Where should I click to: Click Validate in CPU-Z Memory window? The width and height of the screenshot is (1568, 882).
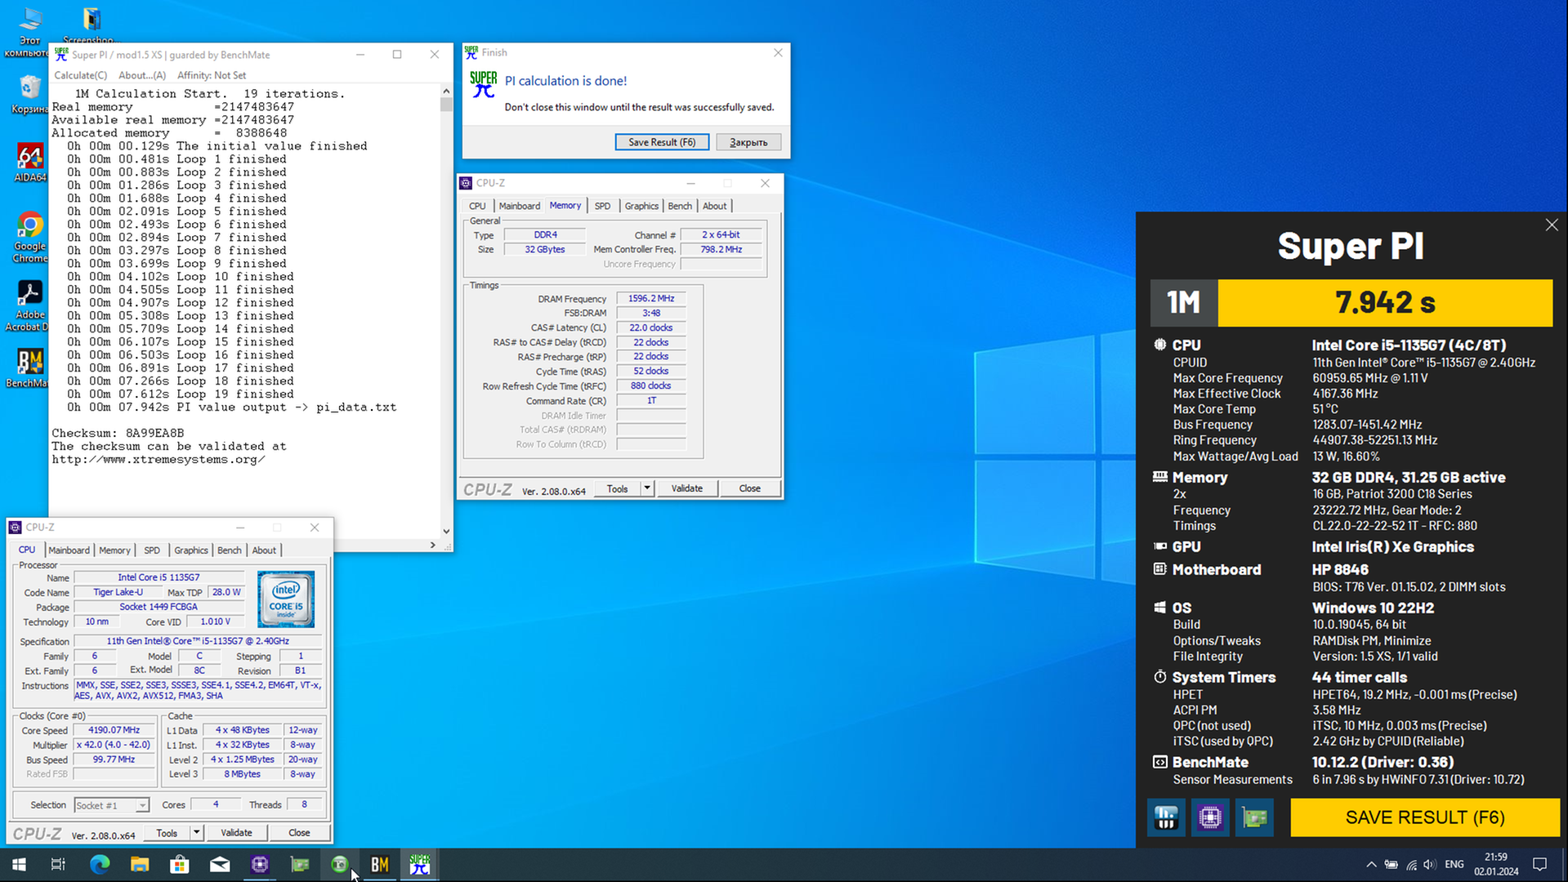tap(686, 488)
